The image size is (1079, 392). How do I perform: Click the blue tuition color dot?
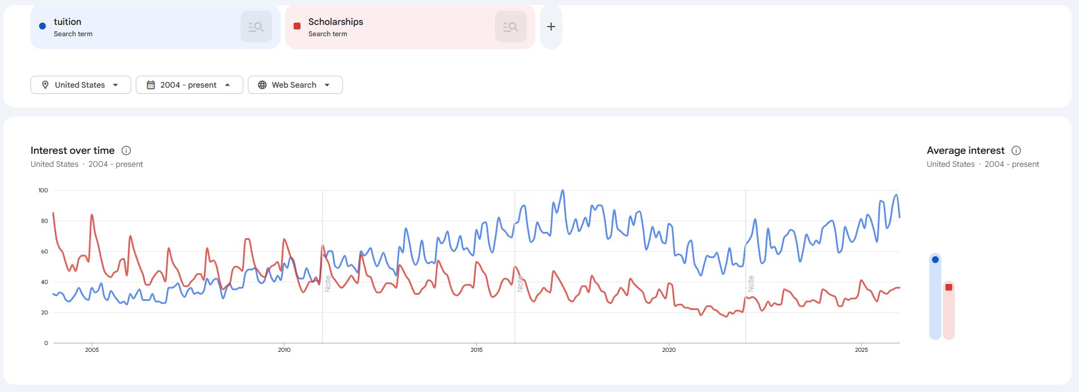tap(42, 26)
